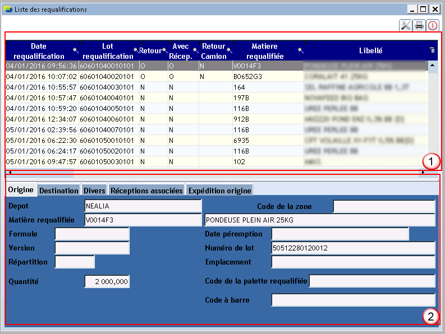Open the tools/settings wrench icon

pyautogui.click(x=405, y=25)
